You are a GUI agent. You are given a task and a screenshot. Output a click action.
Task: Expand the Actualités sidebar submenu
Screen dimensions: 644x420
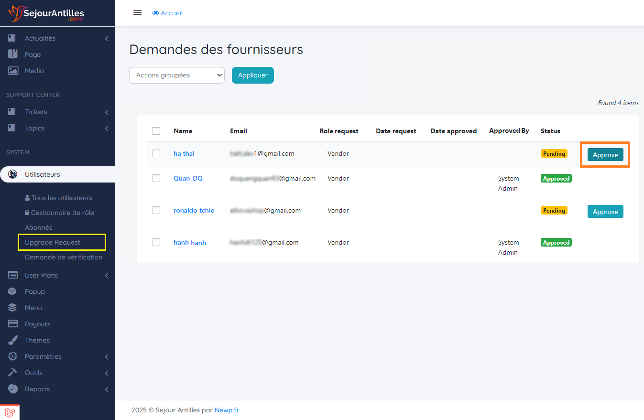pyautogui.click(x=106, y=38)
